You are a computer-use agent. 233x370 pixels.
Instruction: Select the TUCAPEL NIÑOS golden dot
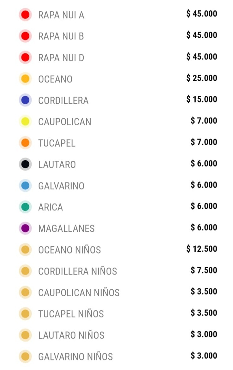point(25,314)
